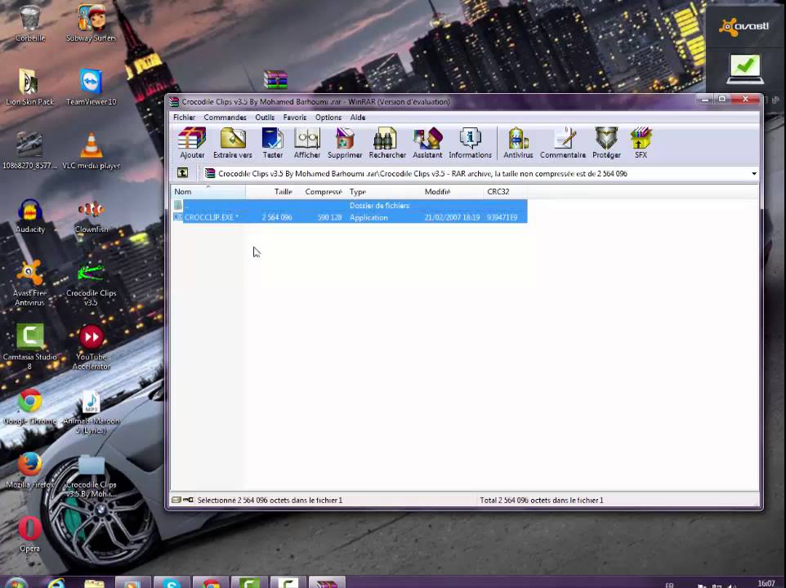Open Audacity desktop shortcut
The width and height of the screenshot is (786, 588).
[30, 215]
